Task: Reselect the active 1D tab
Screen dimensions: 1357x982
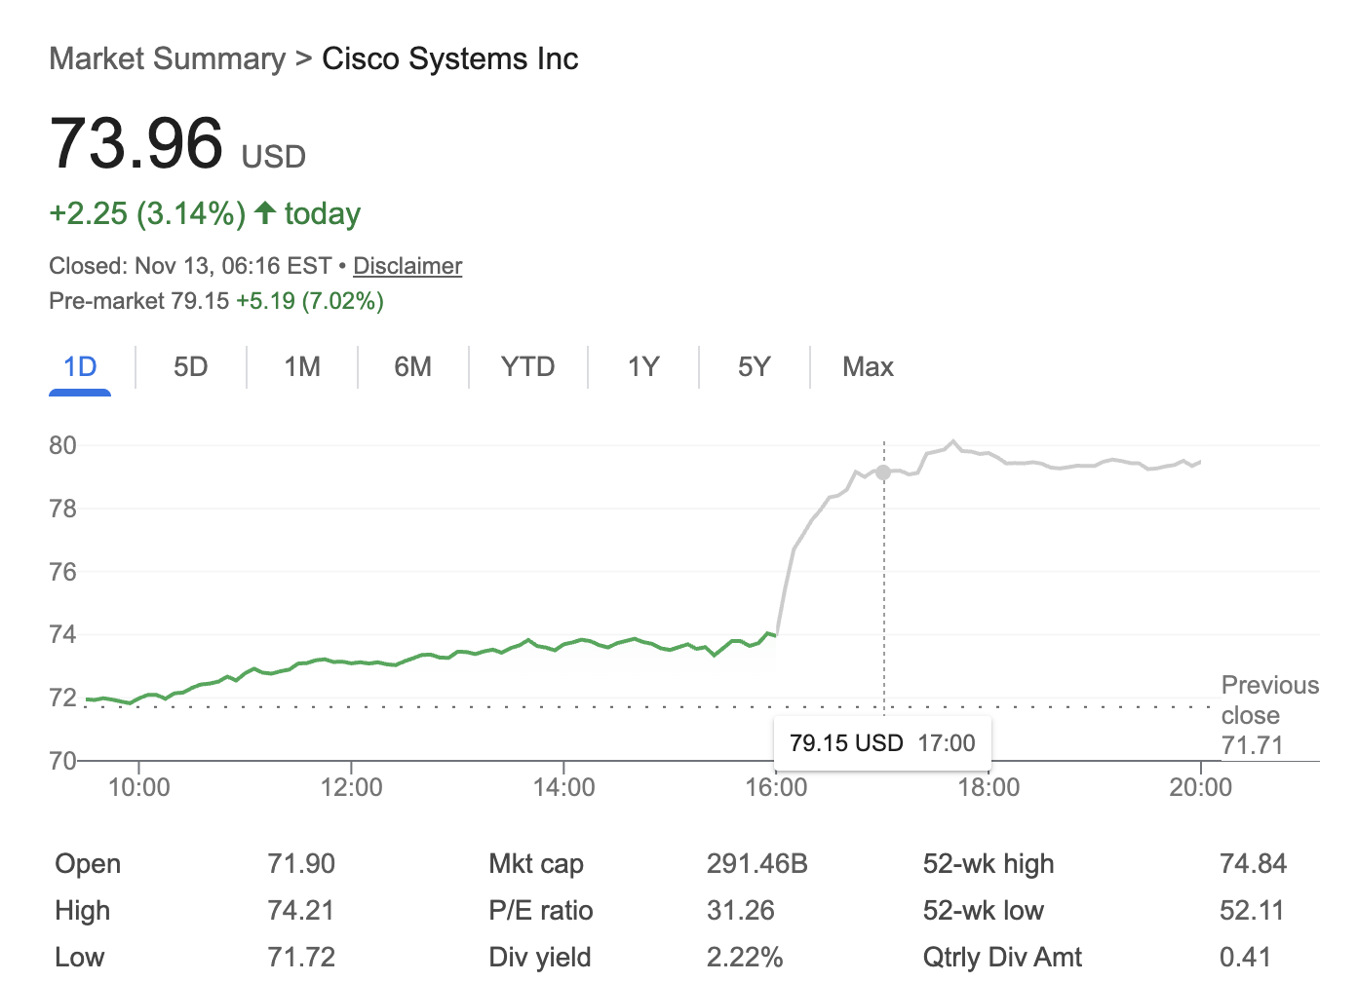Action: pyautogui.click(x=80, y=367)
